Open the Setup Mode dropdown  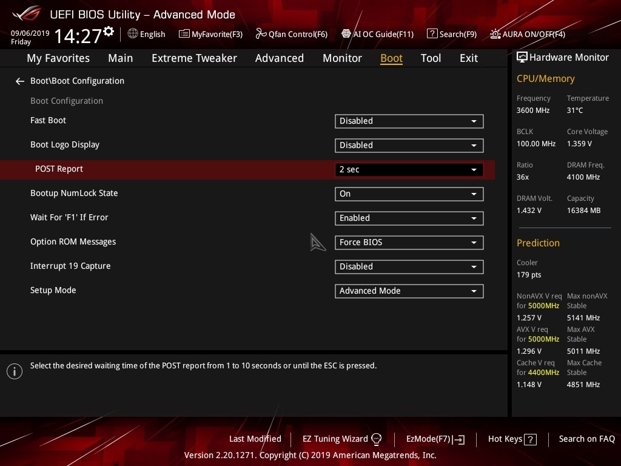(x=409, y=291)
